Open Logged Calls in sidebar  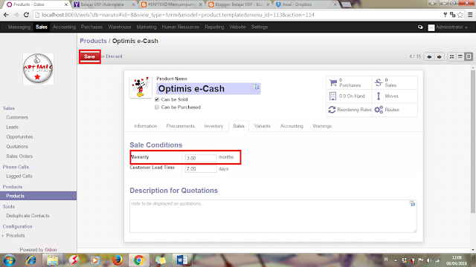click(19, 176)
